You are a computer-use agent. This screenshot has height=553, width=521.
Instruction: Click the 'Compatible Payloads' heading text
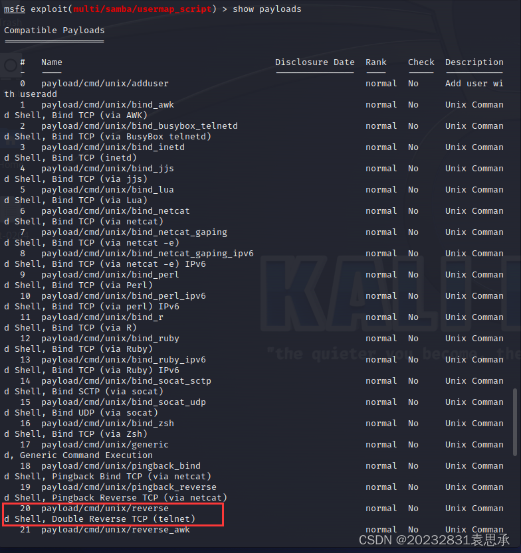point(54,31)
